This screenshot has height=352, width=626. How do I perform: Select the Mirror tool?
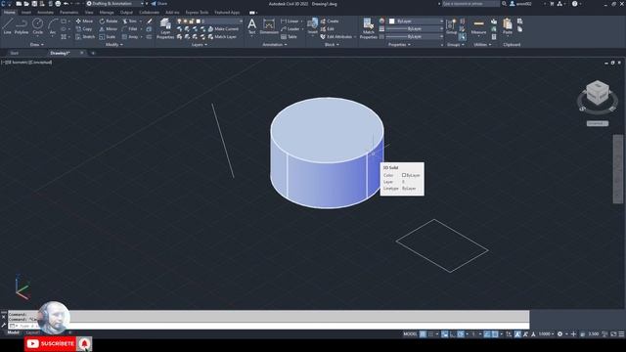click(109, 29)
